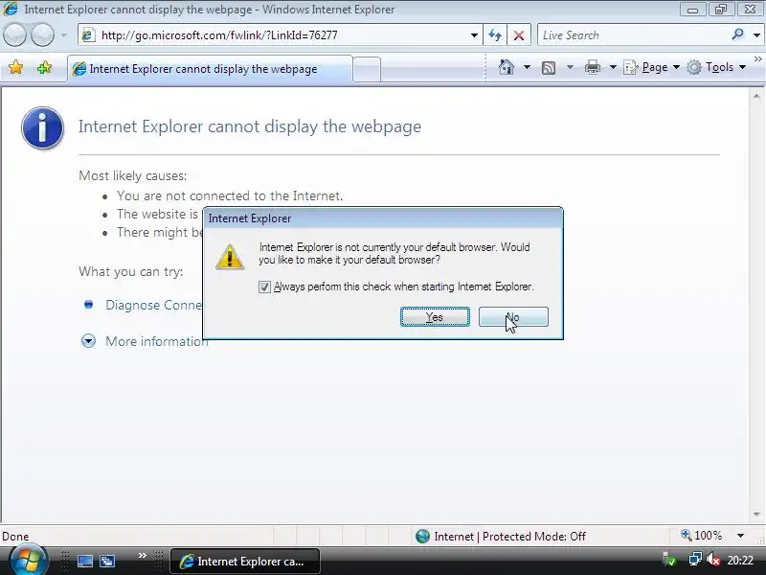Image resolution: width=766 pixels, height=575 pixels.
Task: Click the Back navigation button
Action: tap(14, 35)
